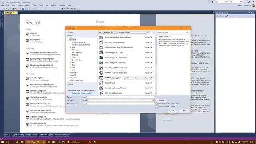This screenshot has height=144, width=256.
Task: Click the Visual Studio notifications flag icon
Action: (x=209, y=2)
